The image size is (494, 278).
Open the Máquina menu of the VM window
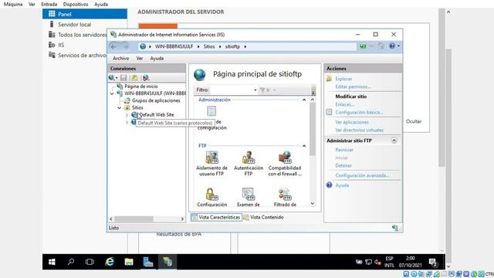click(x=13, y=4)
